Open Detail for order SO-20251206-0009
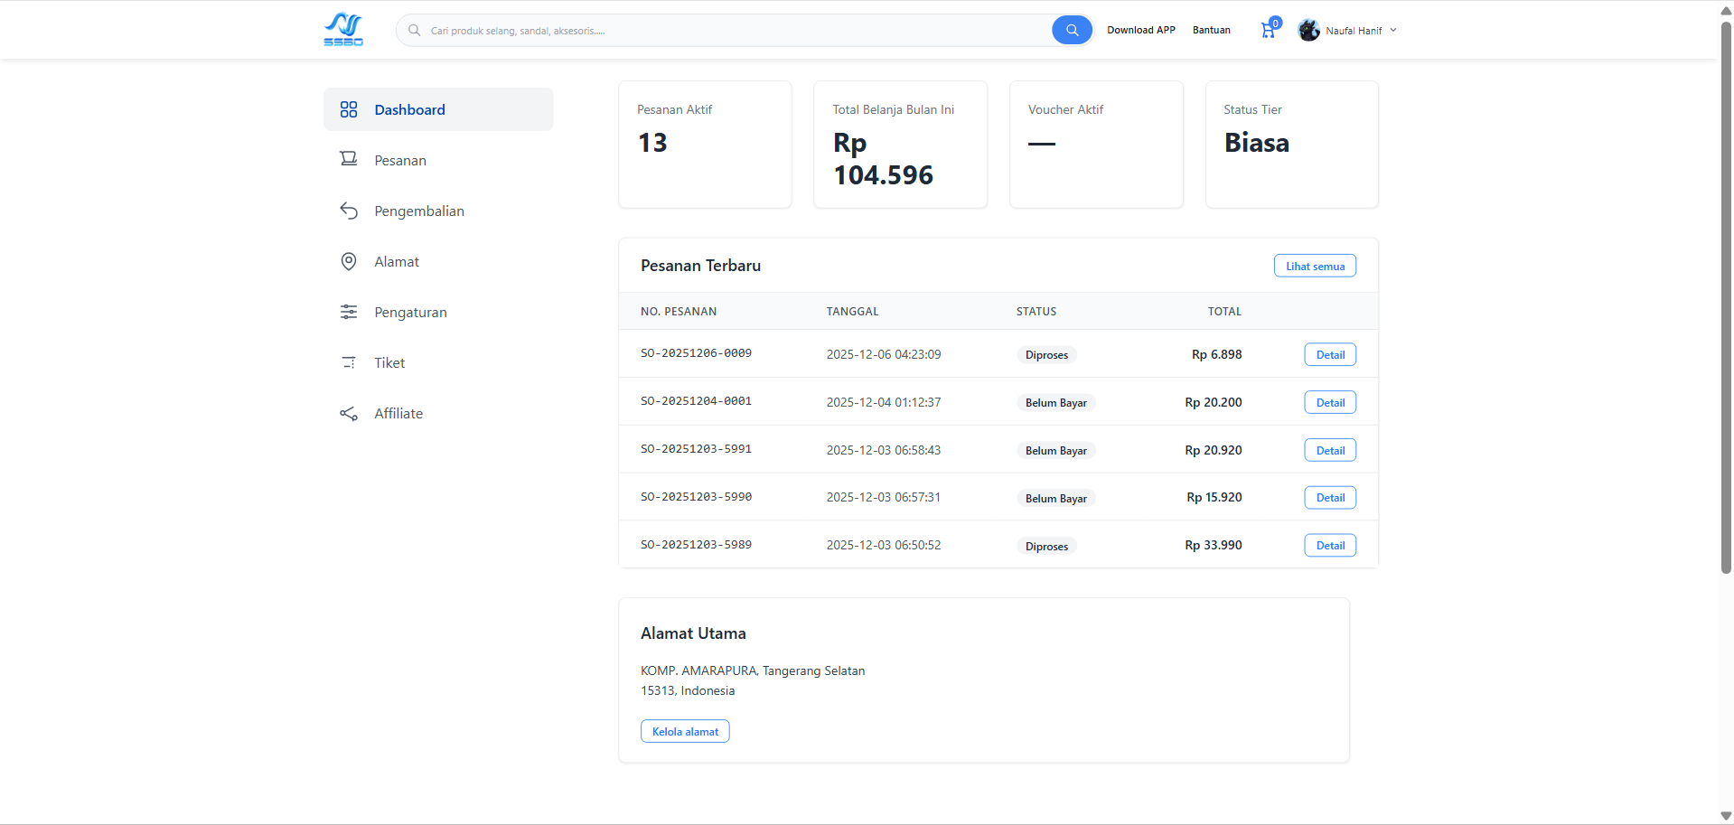 1330,355
